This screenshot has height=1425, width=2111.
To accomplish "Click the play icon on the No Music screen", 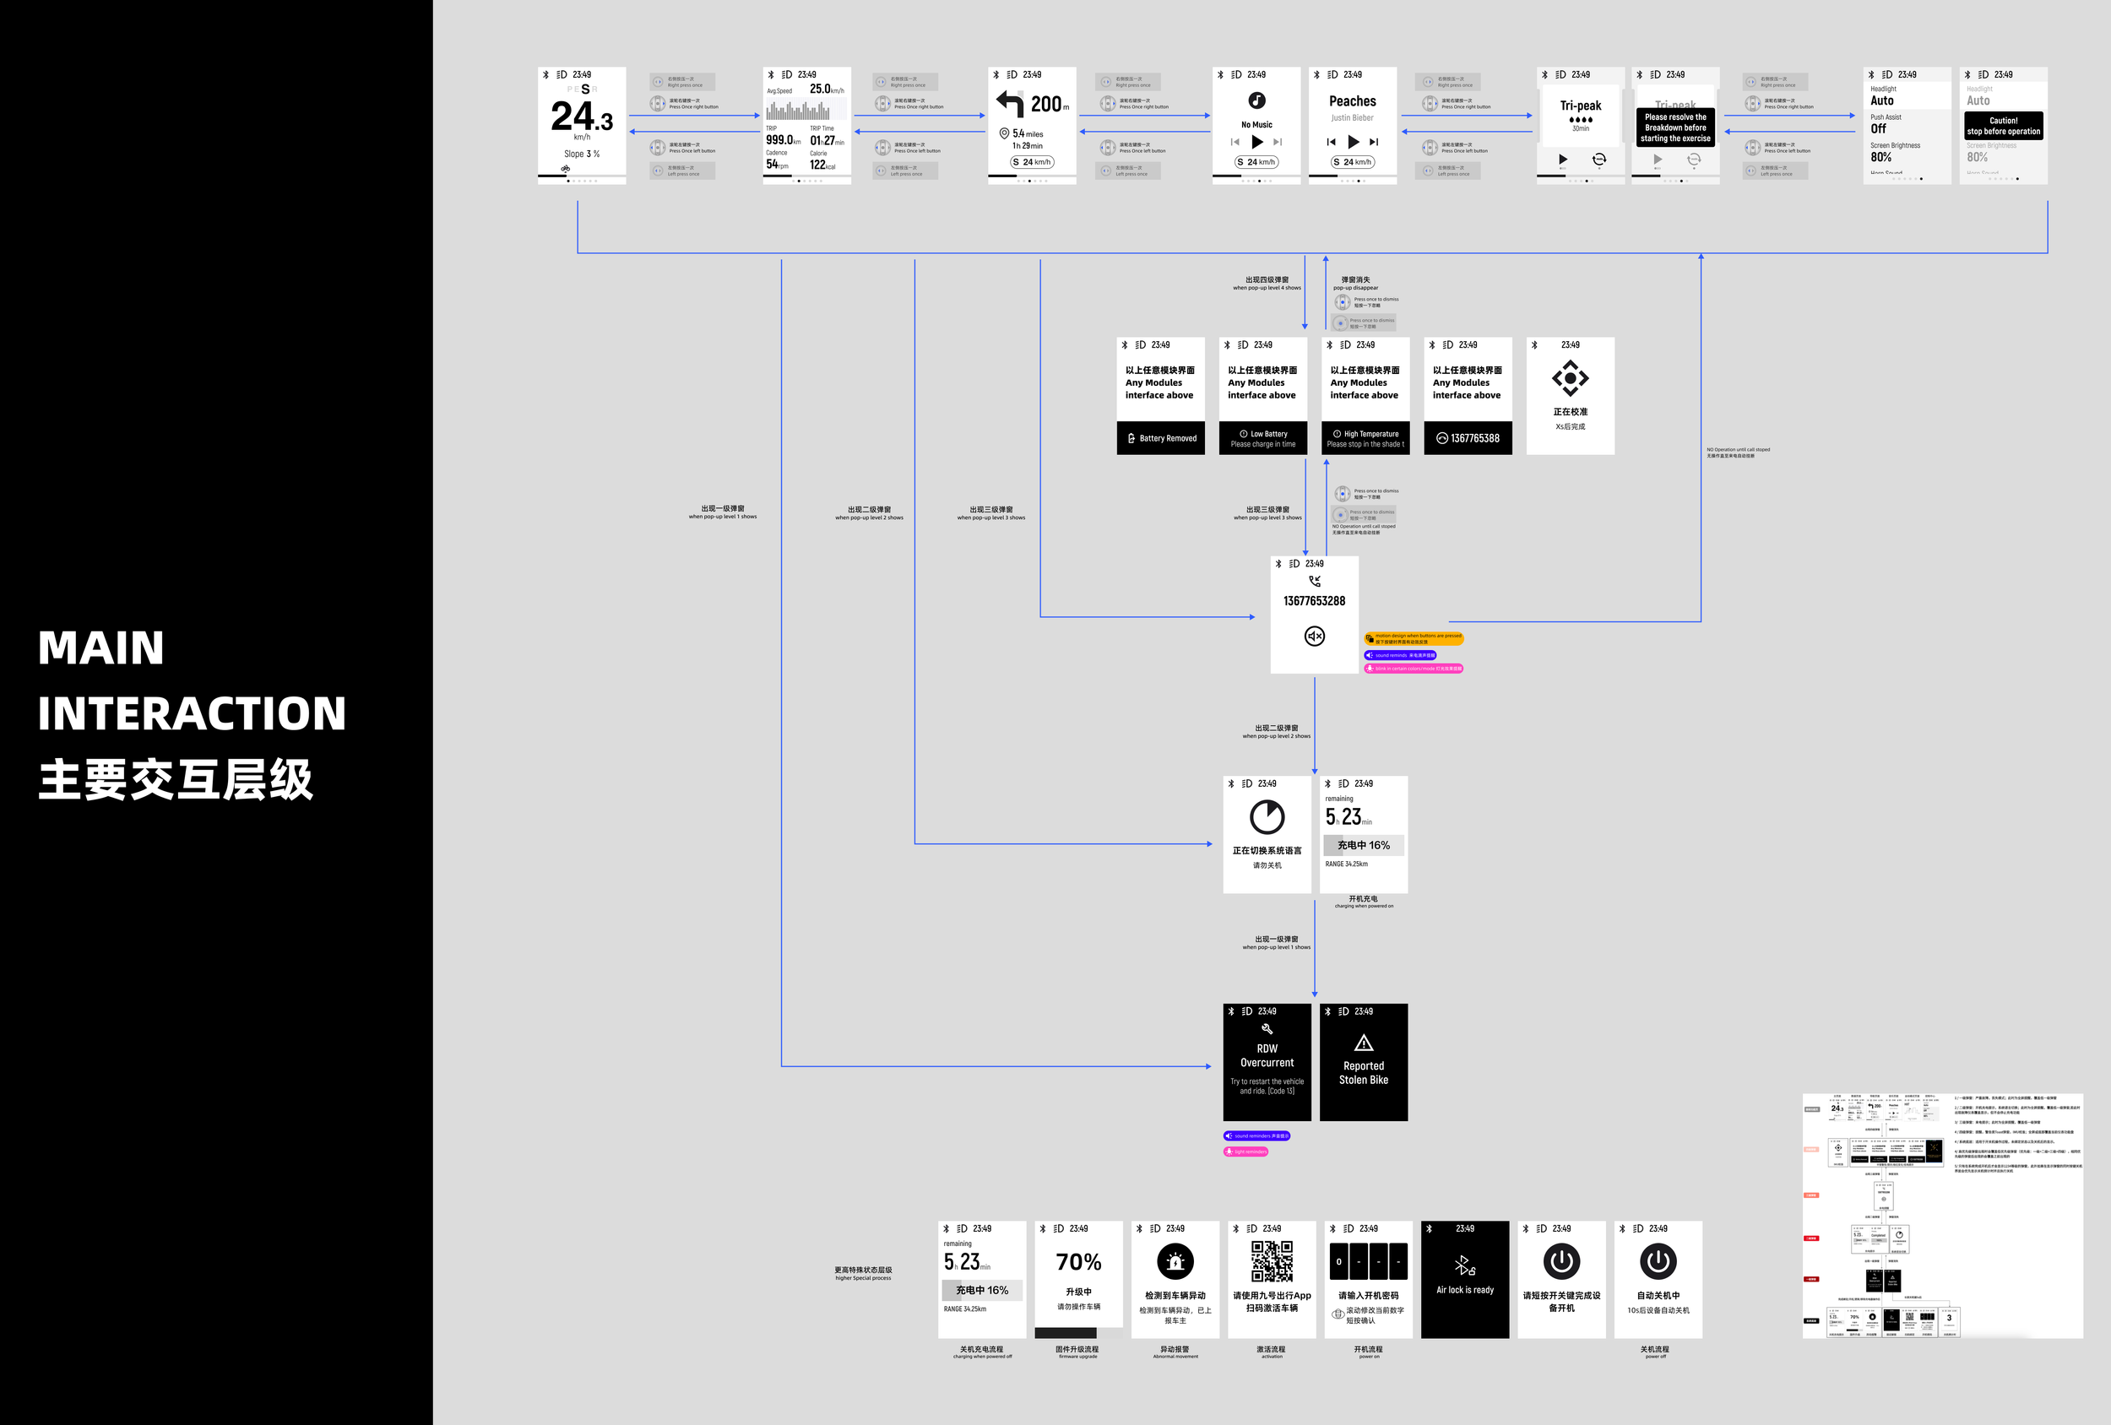I will 1257,143.
